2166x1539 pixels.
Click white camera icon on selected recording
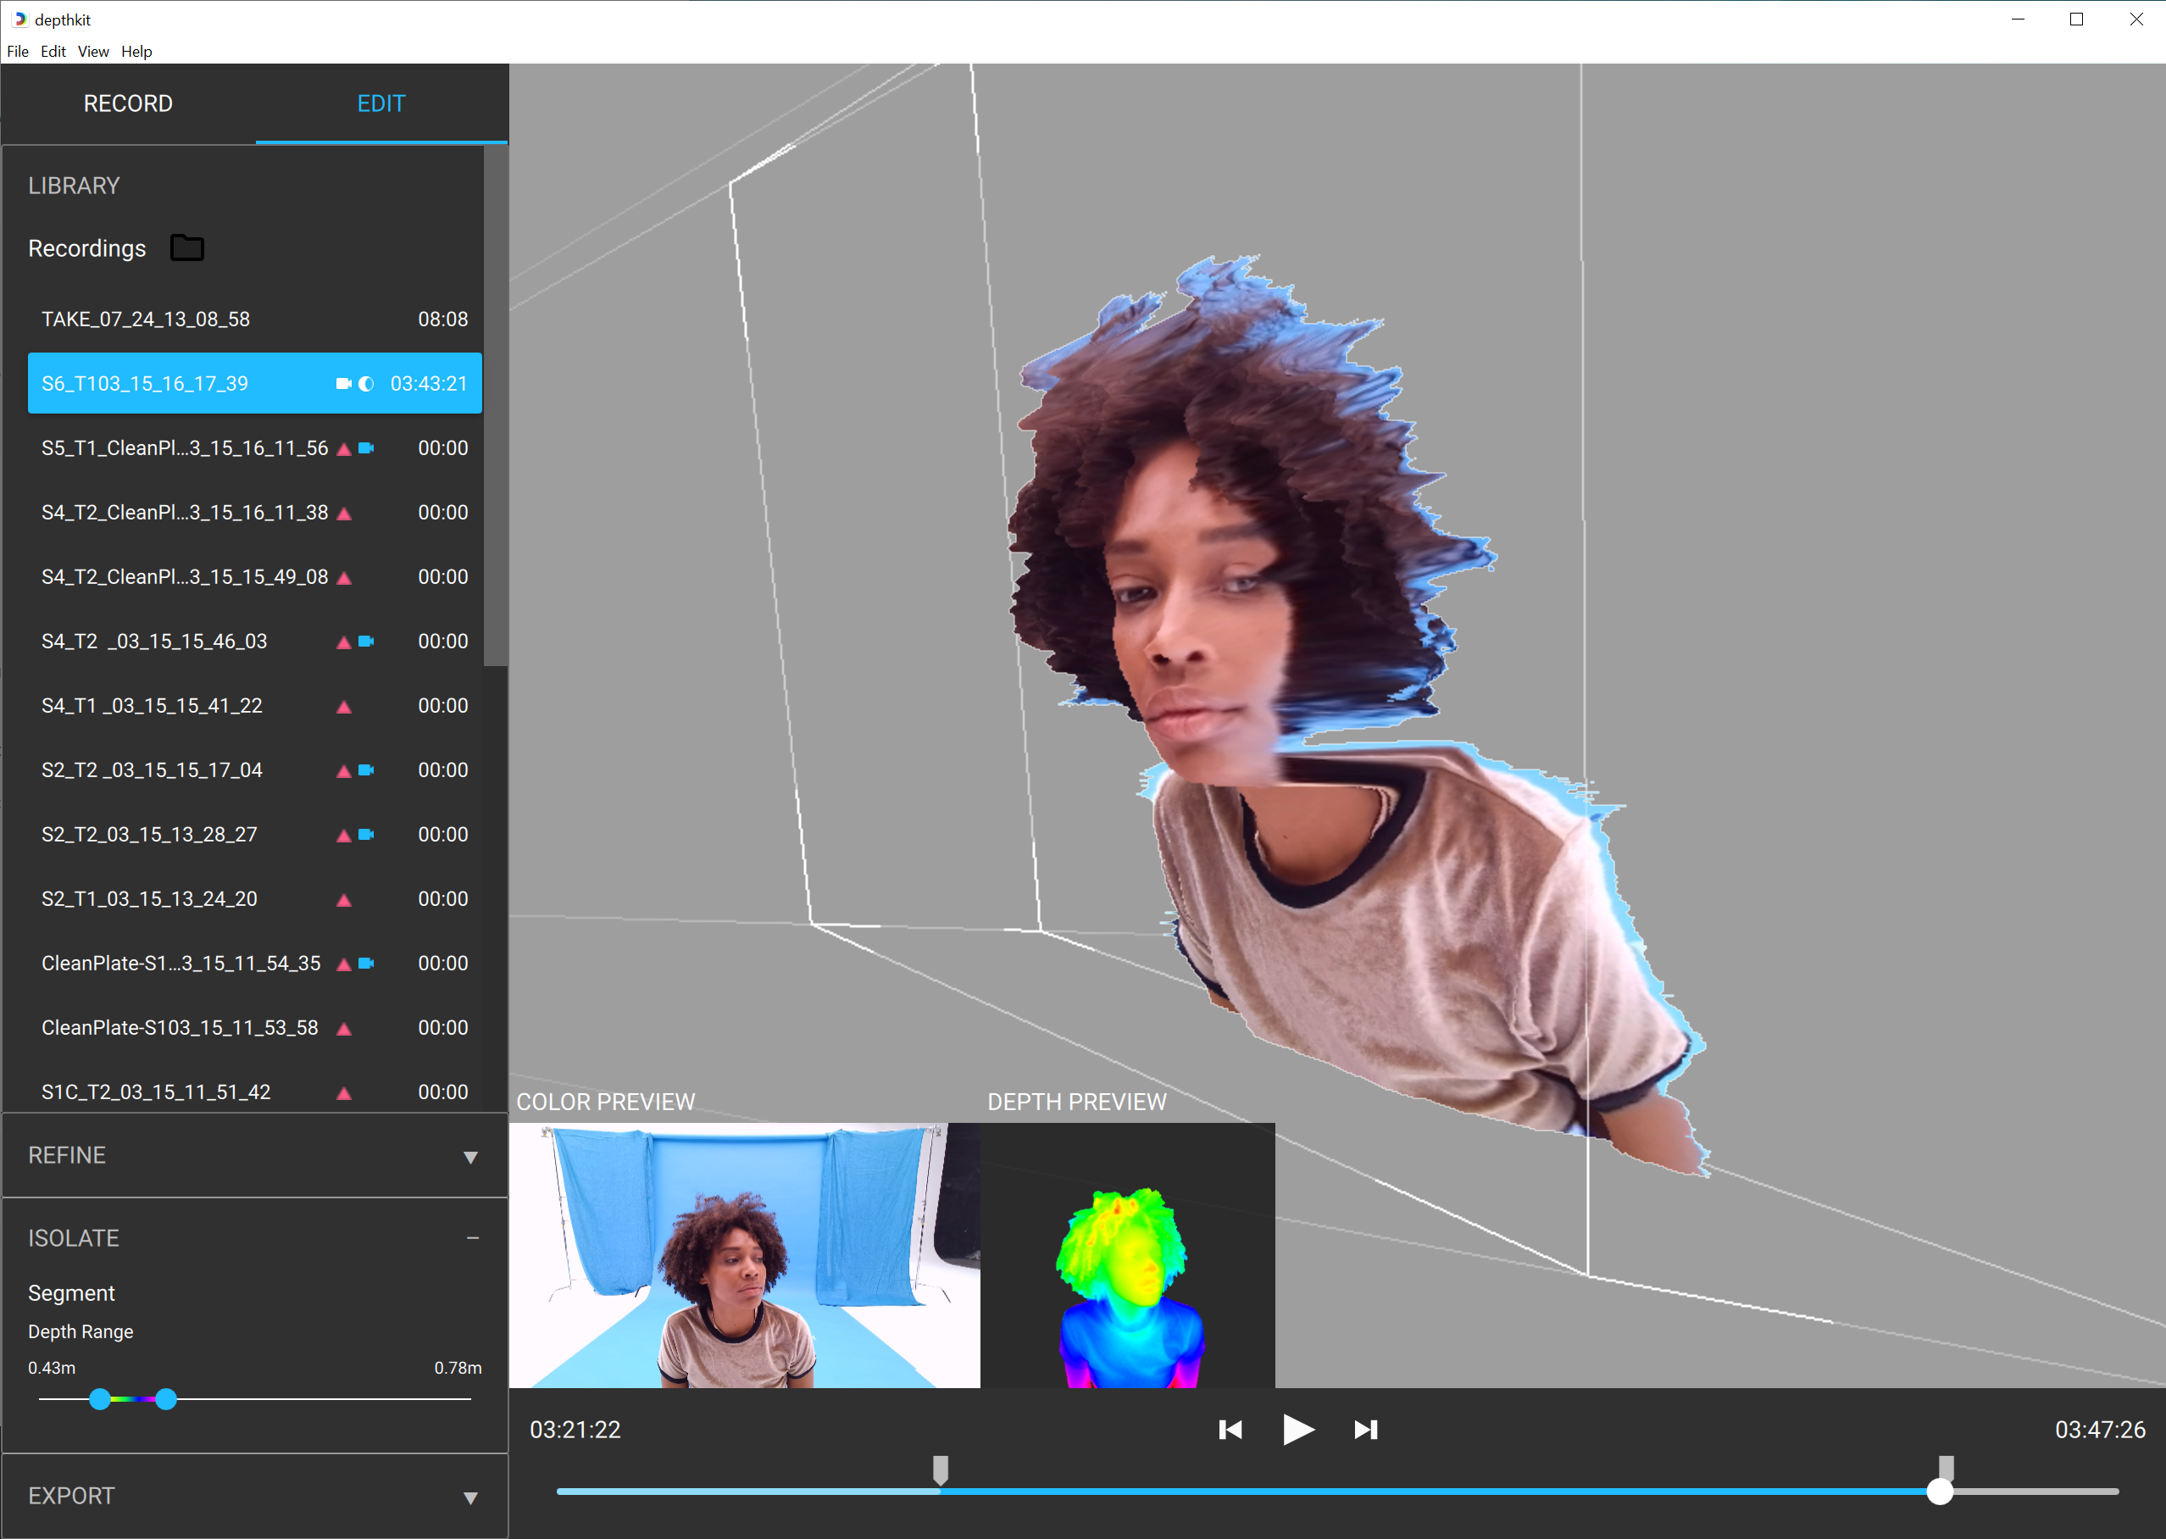coord(343,384)
